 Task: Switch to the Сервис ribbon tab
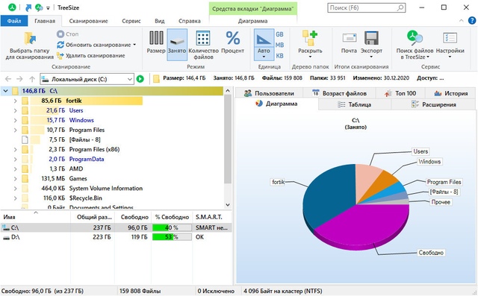coord(131,21)
